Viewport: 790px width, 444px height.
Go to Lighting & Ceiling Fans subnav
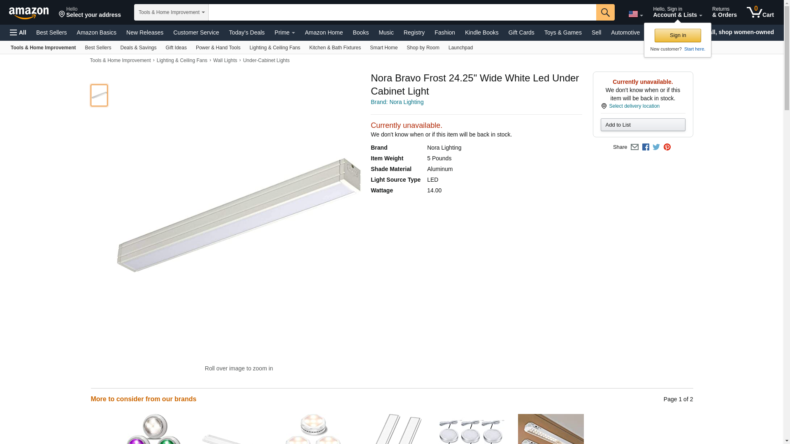tap(274, 48)
